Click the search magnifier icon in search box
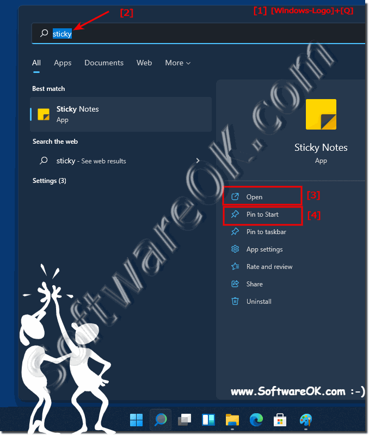Viewport: 369px width, 435px height. [44, 33]
